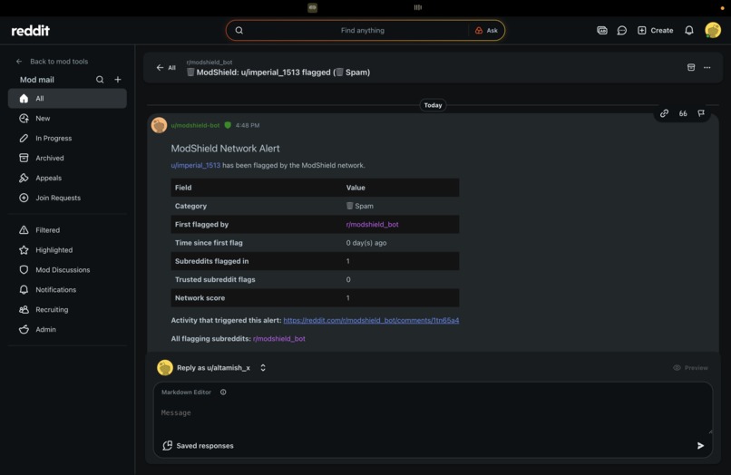The image size is (731, 475).
Task: Click the pencil icon beside In Progress
Action: tap(24, 138)
